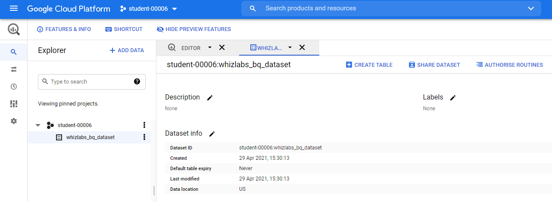Viewport: 552px width, 202px height.
Task: Click the search help question mark icon
Action: tap(137, 81)
